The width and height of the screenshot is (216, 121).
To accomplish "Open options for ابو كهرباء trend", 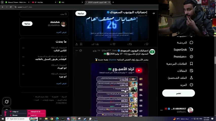I will point(23,65).
